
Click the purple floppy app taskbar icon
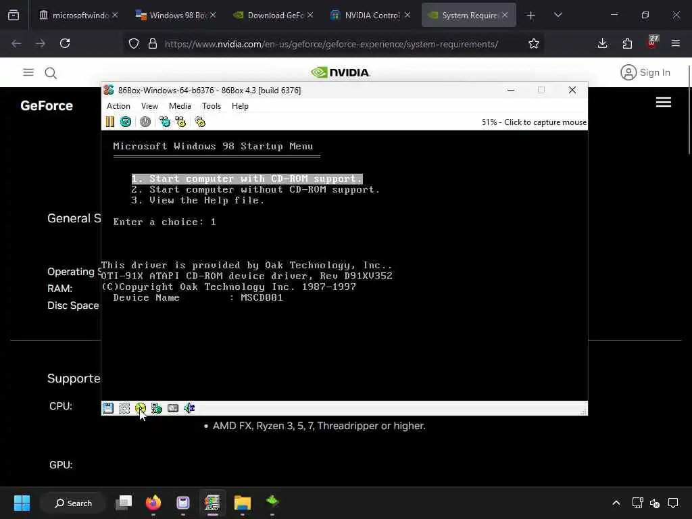tap(182, 503)
